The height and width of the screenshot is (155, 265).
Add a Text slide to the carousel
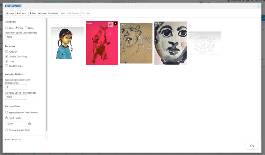[x=33, y=13]
